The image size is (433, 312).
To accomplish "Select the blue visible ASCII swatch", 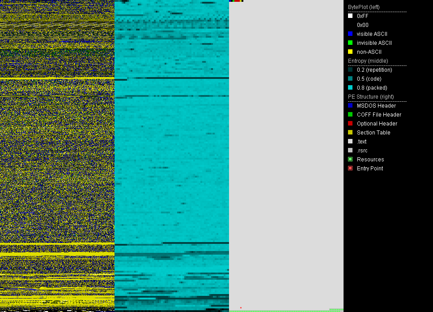I will click(x=350, y=34).
